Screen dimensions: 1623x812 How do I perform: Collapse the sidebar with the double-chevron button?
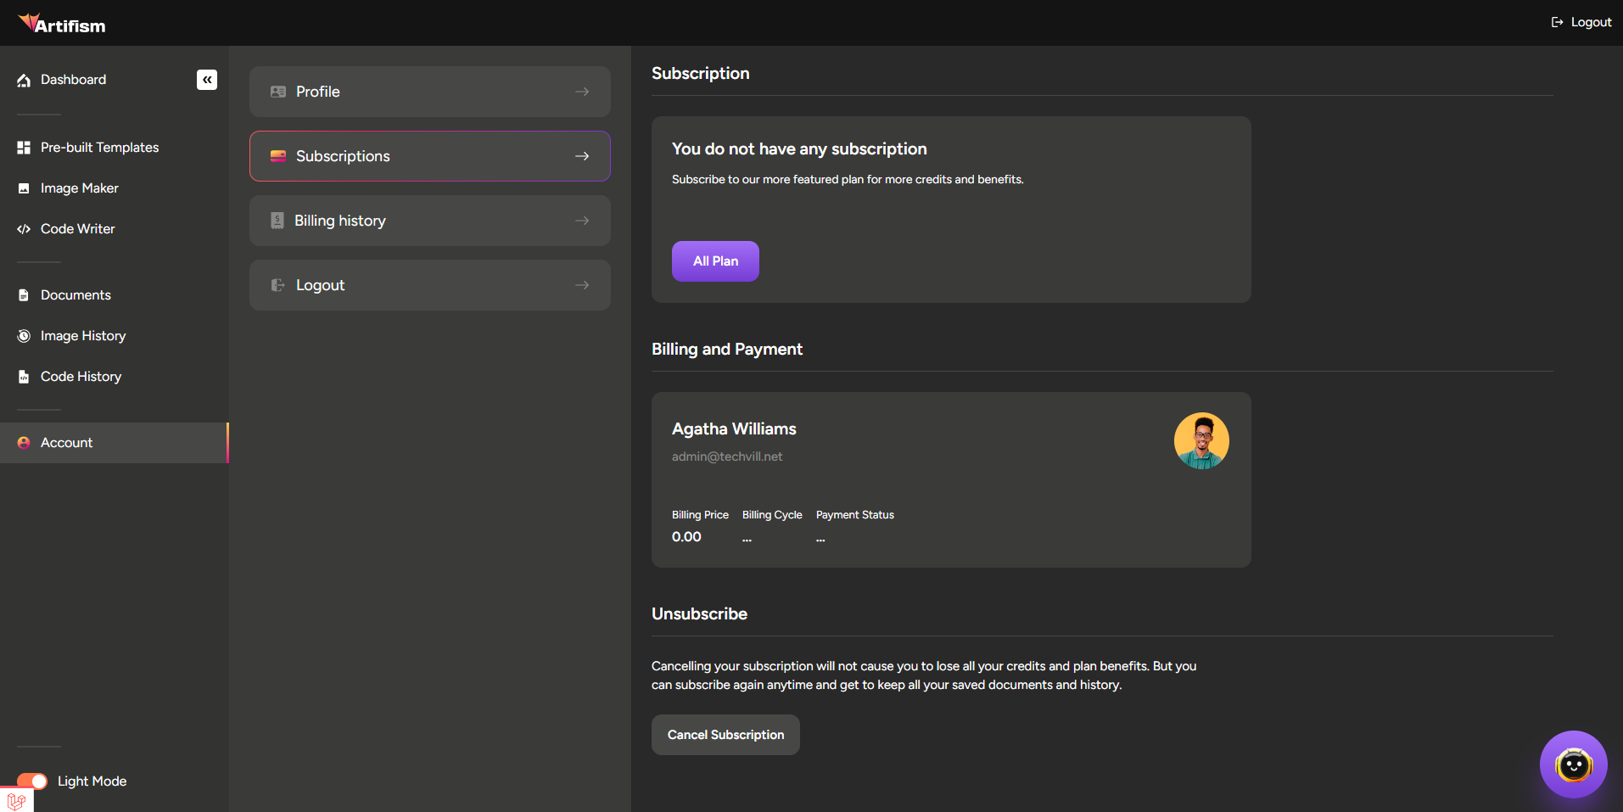tap(207, 80)
